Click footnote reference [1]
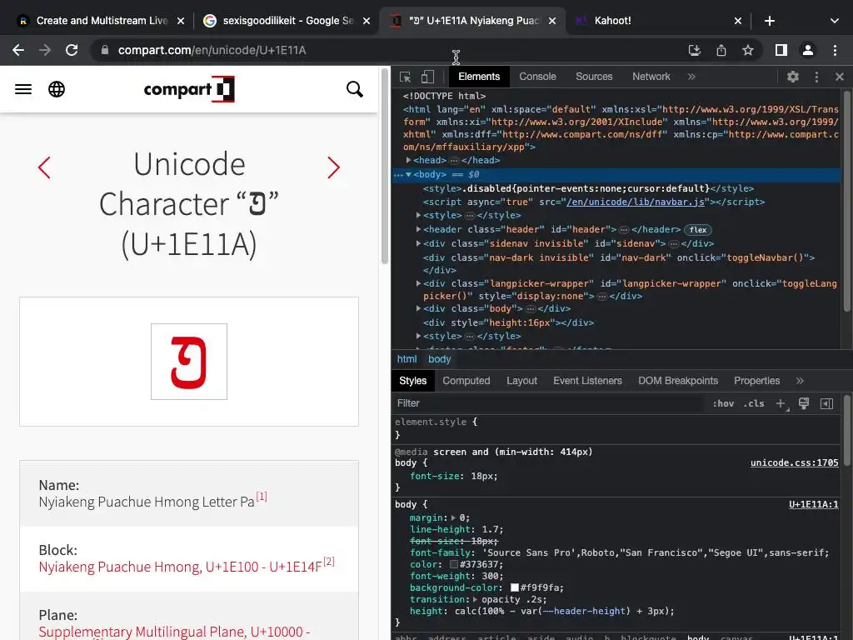This screenshot has width=853, height=640. coord(262,497)
